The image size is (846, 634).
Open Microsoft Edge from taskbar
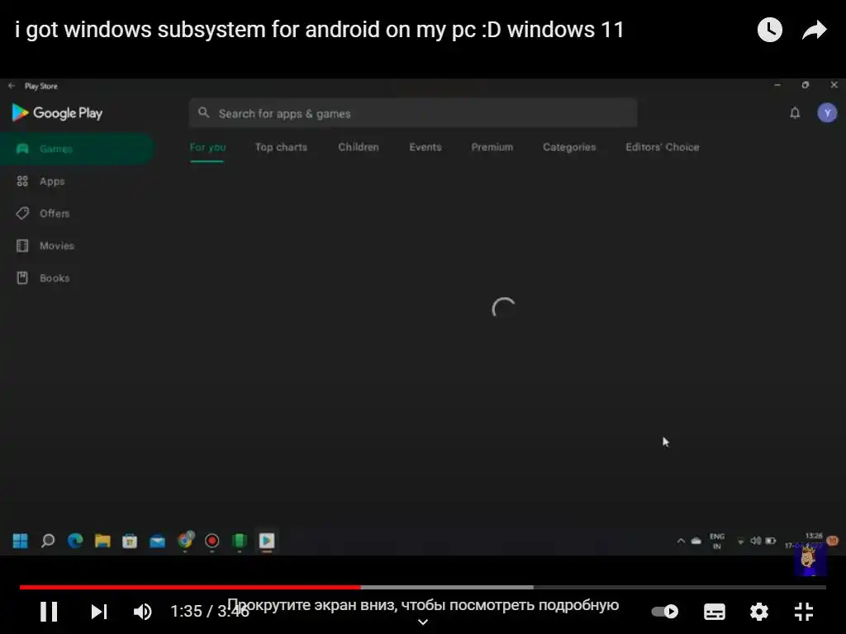coord(75,540)
